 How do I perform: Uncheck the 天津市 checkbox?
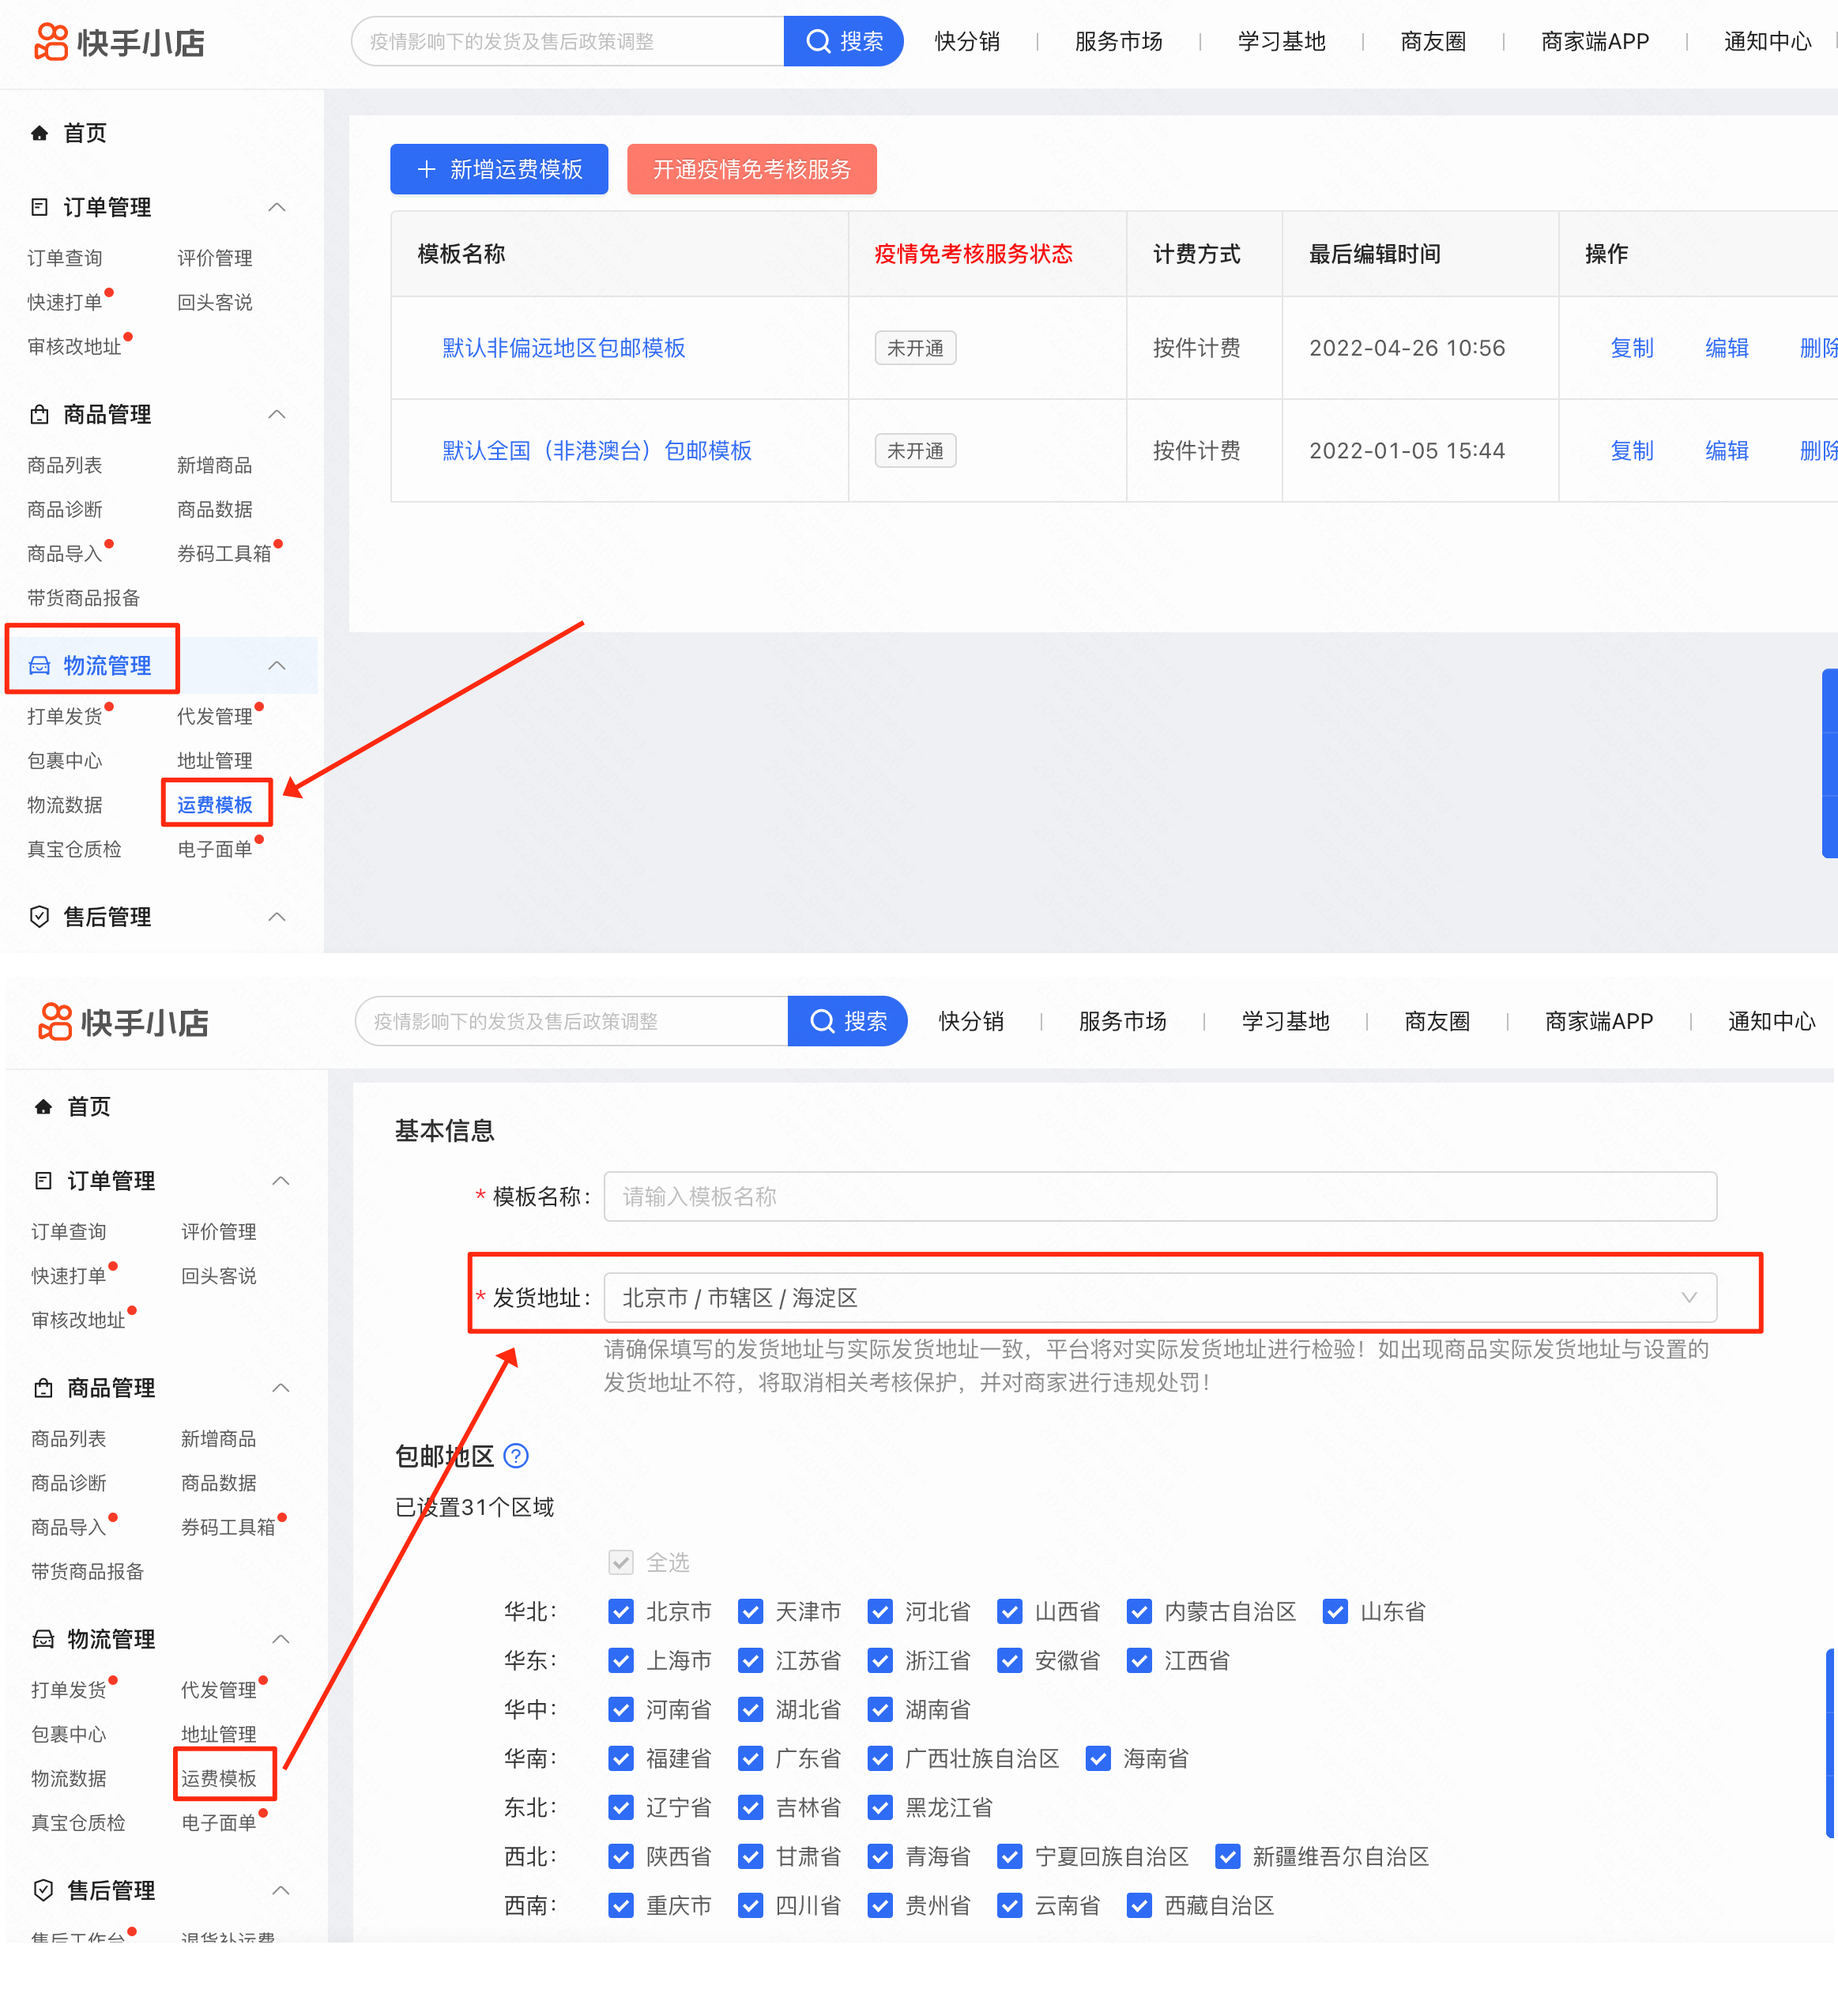coord(751,1611)
